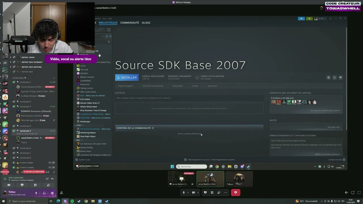
Task: Open camera options dropdown in call bar
Action: click(198, 193)
